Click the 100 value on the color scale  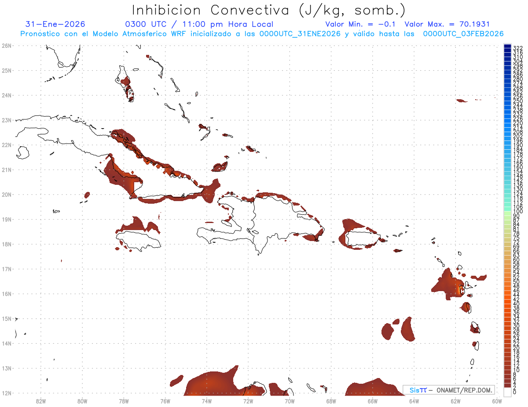[x=518, y=212]
